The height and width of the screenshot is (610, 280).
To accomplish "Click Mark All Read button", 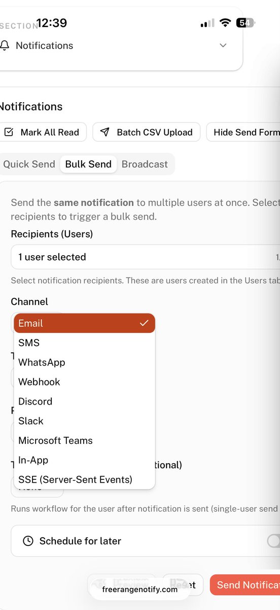I will 43,132.
